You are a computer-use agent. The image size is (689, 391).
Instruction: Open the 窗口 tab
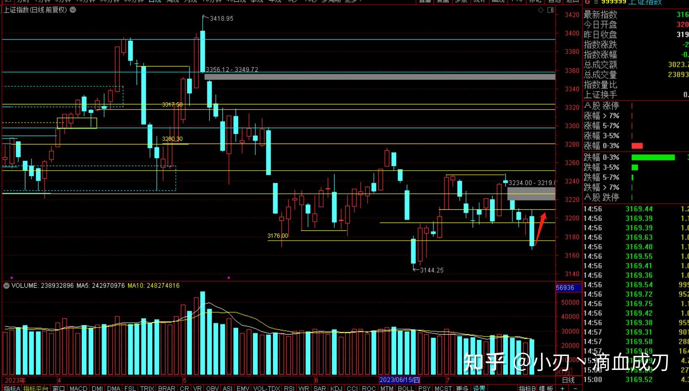pyautogui.click(x=59, y=388)
